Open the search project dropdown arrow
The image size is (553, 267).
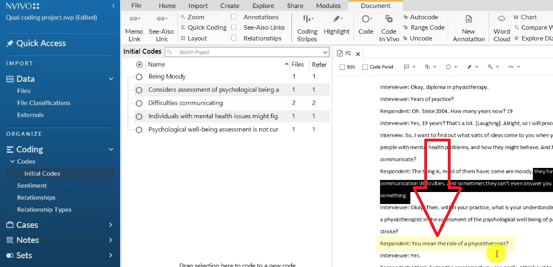[x=324, y=52]
